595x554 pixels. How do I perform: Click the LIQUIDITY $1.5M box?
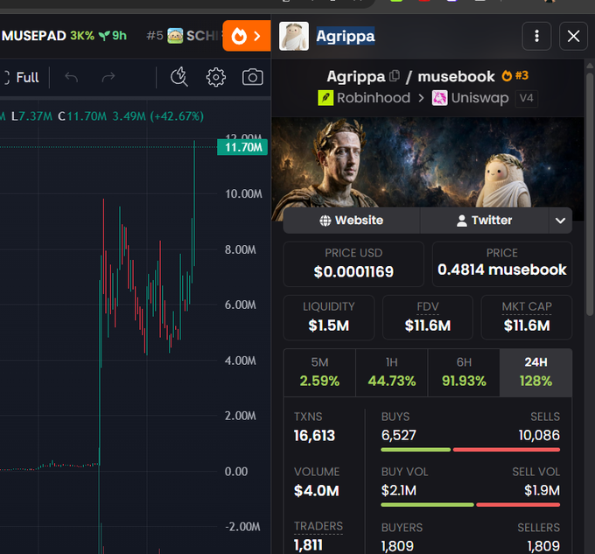click(x=329, y=317)
